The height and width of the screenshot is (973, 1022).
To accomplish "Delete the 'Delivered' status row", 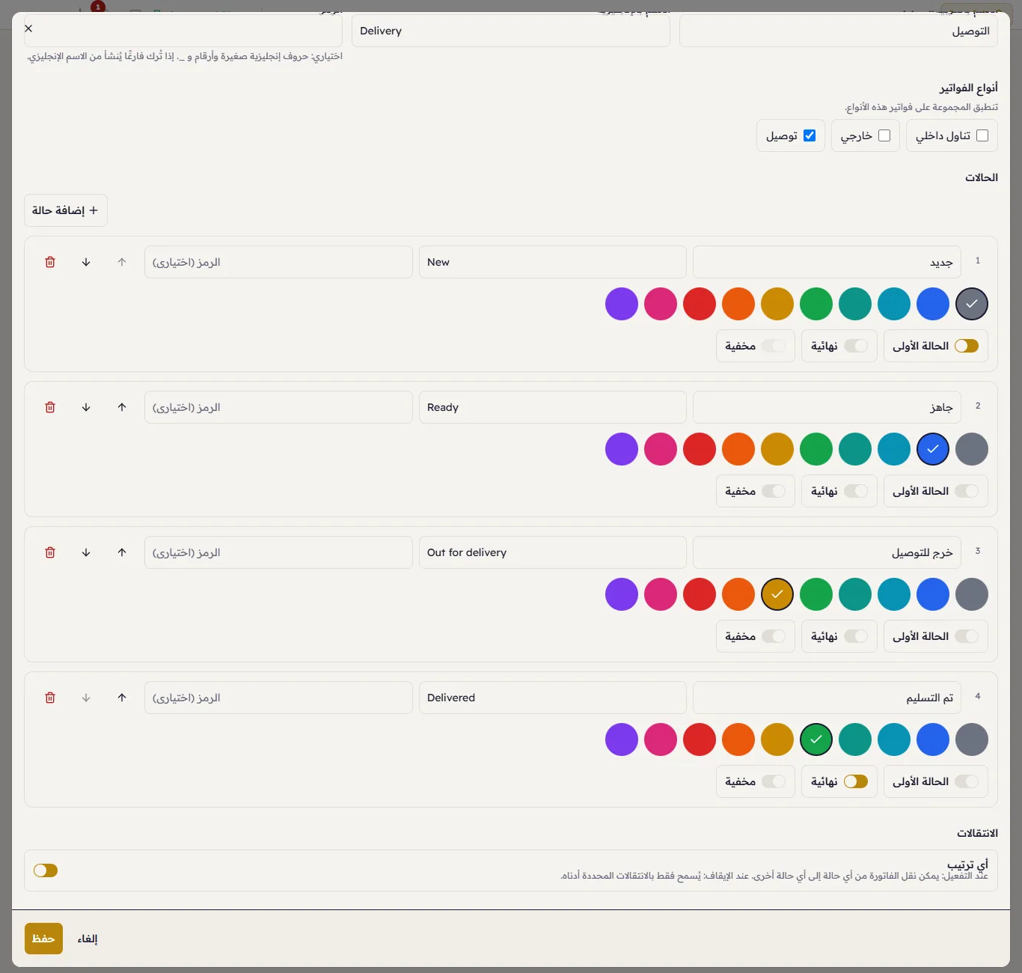I will tap(50, 698).
